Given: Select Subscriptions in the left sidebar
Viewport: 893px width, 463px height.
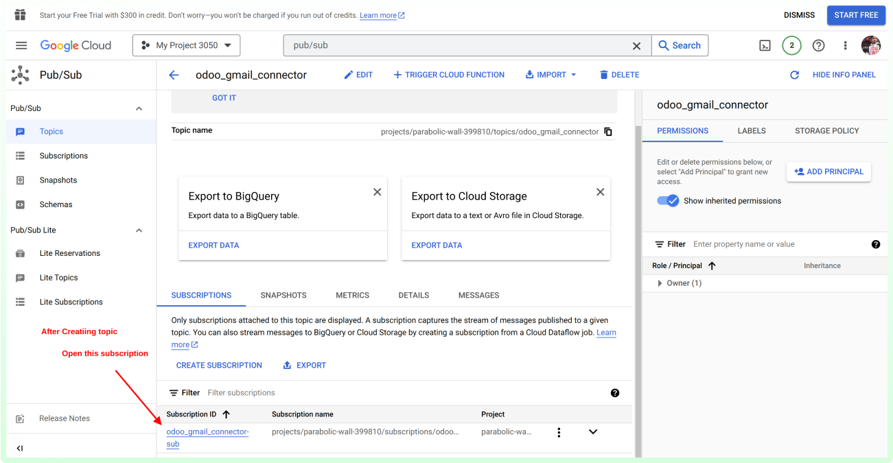Looking at the screenshot, I should (63, 156).
